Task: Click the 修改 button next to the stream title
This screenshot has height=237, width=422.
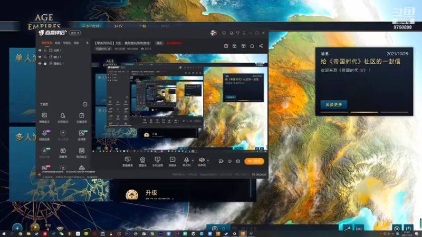Action: [x=159, y=43]
